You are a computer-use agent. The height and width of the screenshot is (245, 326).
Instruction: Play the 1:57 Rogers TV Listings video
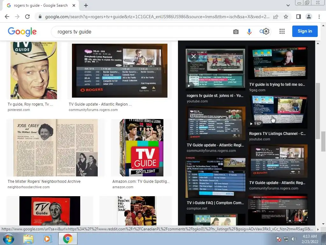coord(278,111)
